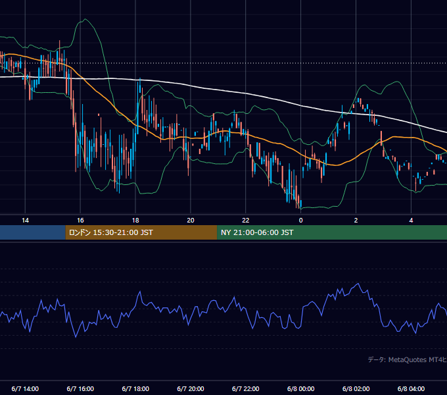The image size is (447, 395).
Task: Click the 6/8 04:00 time label
Action: pos(411,388)
